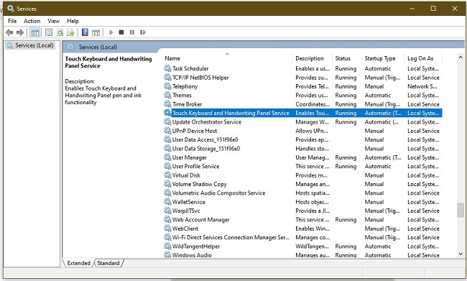Select User Data Access_151f96e0 row
The image size is (467, 281).
click(x=302, y=139)
